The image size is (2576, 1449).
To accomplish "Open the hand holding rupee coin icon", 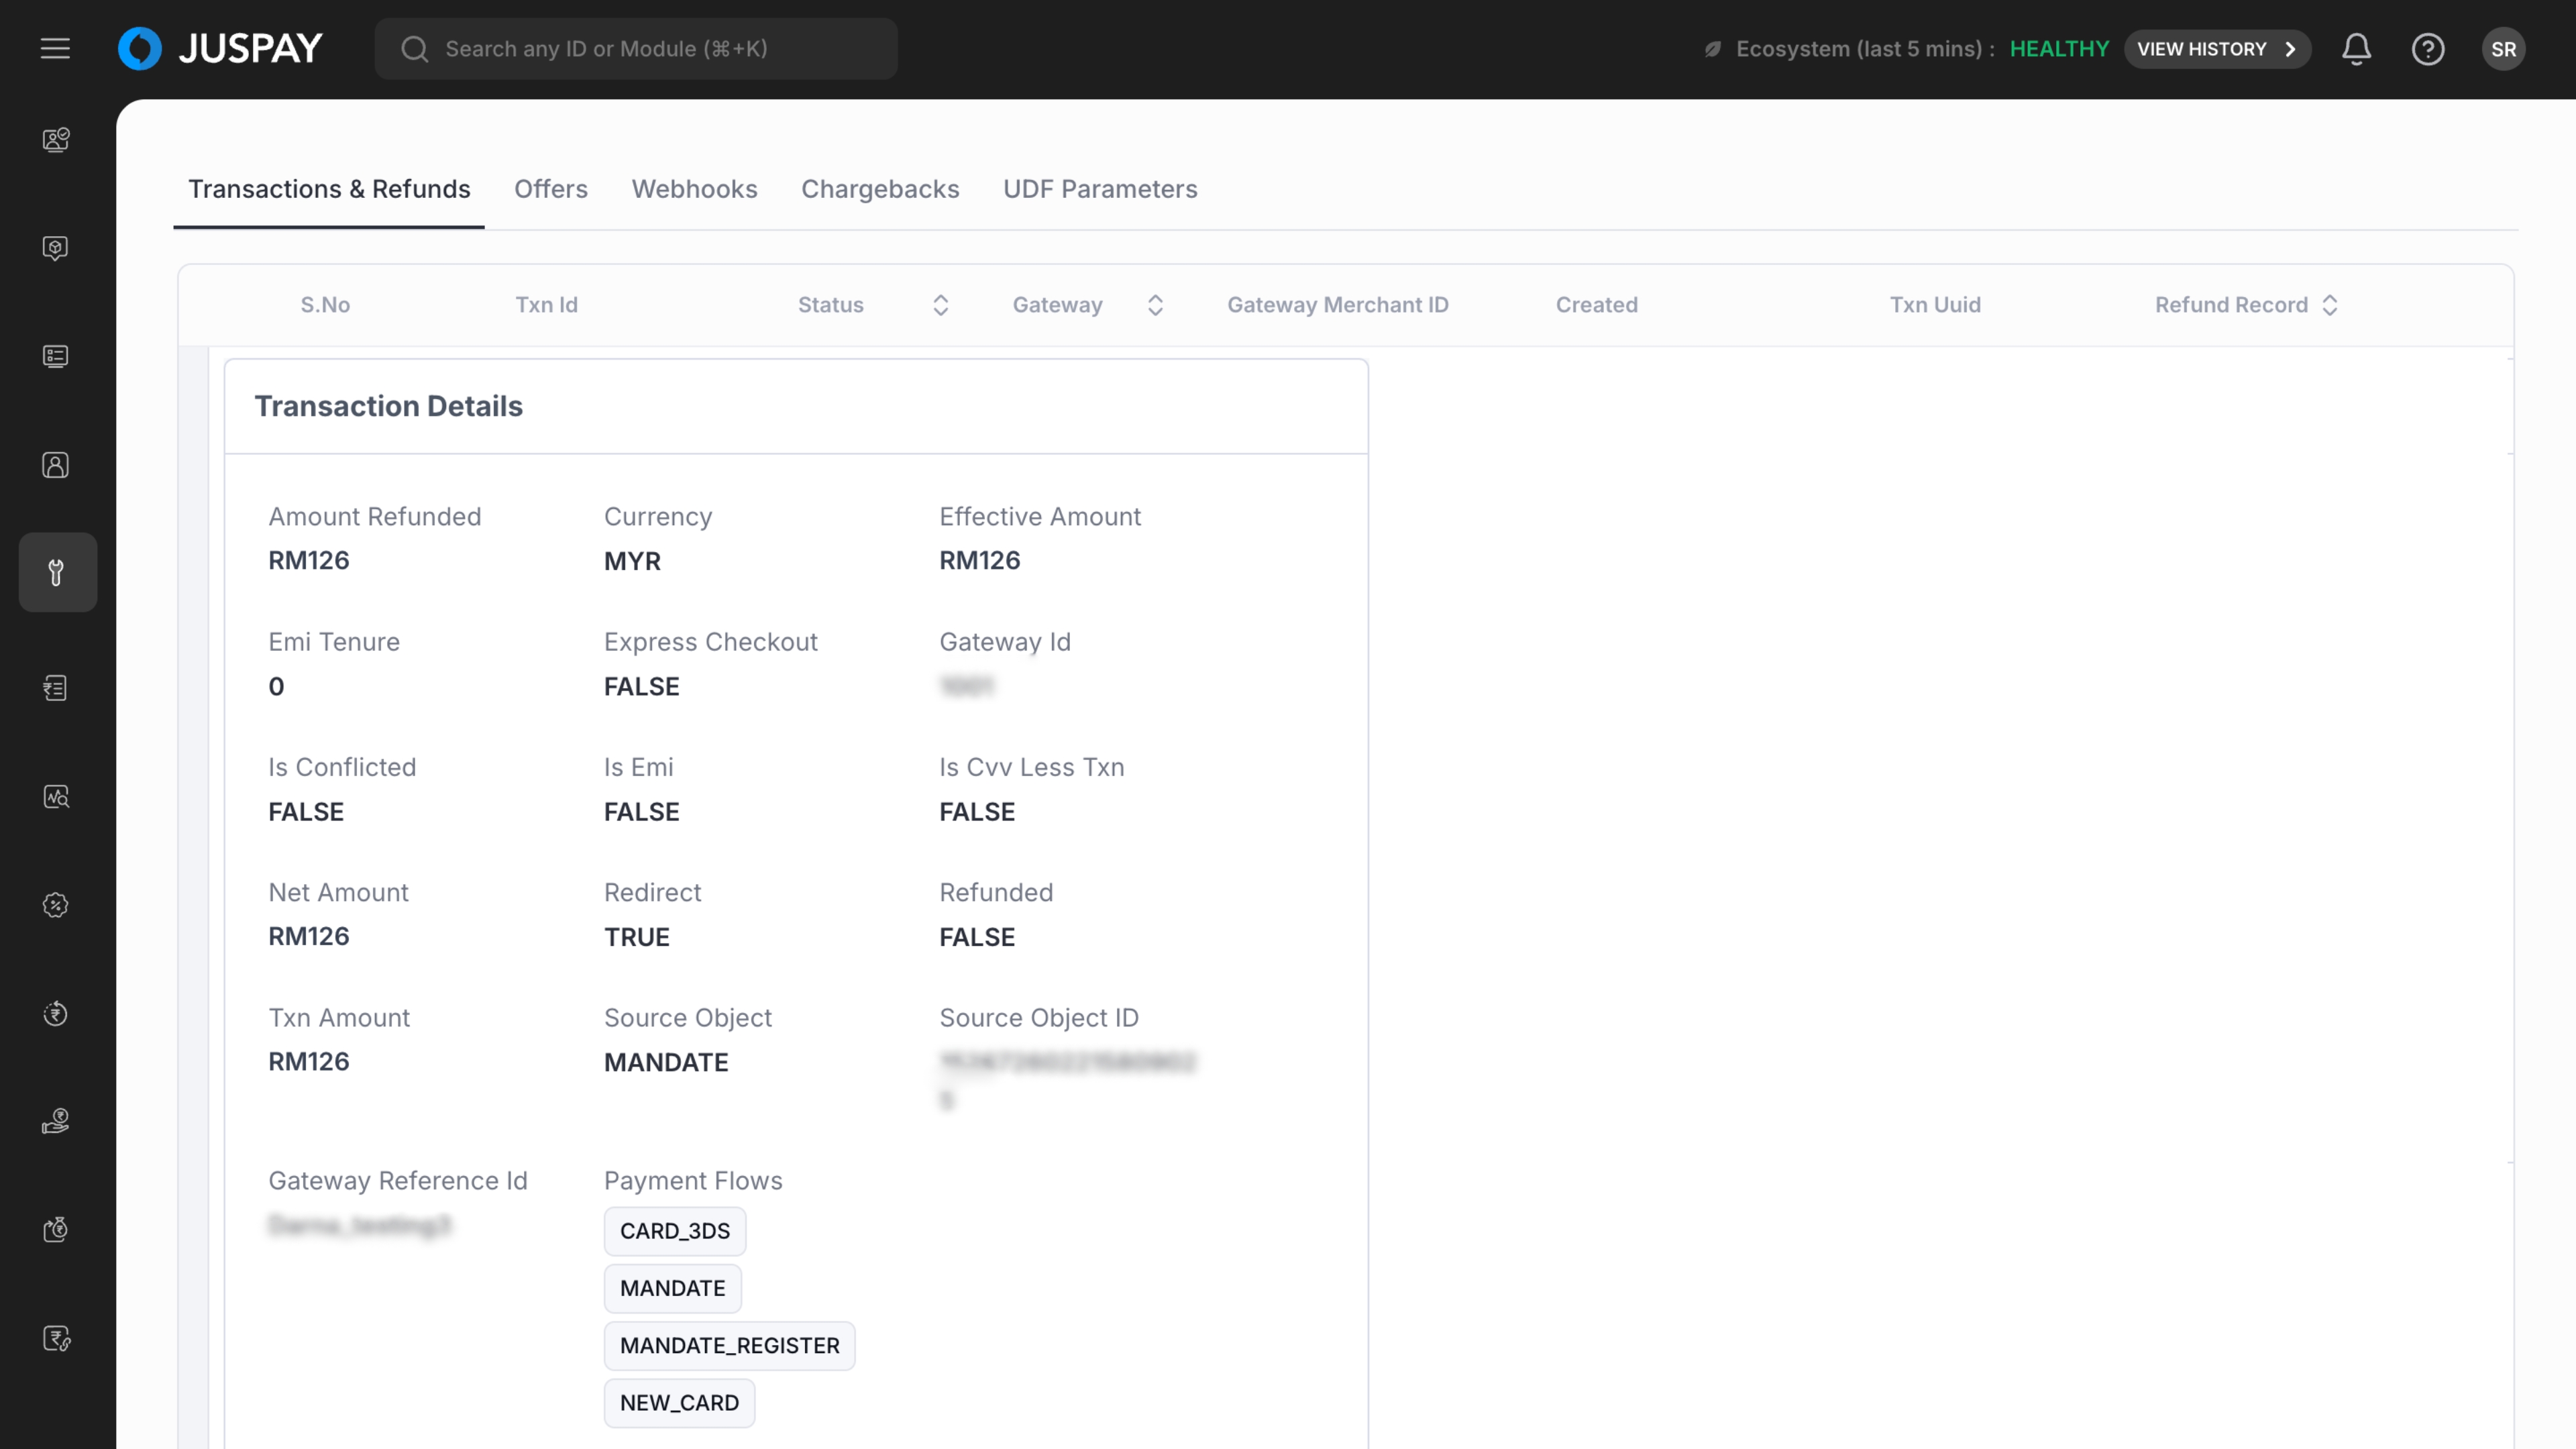I will point(56,1121).
